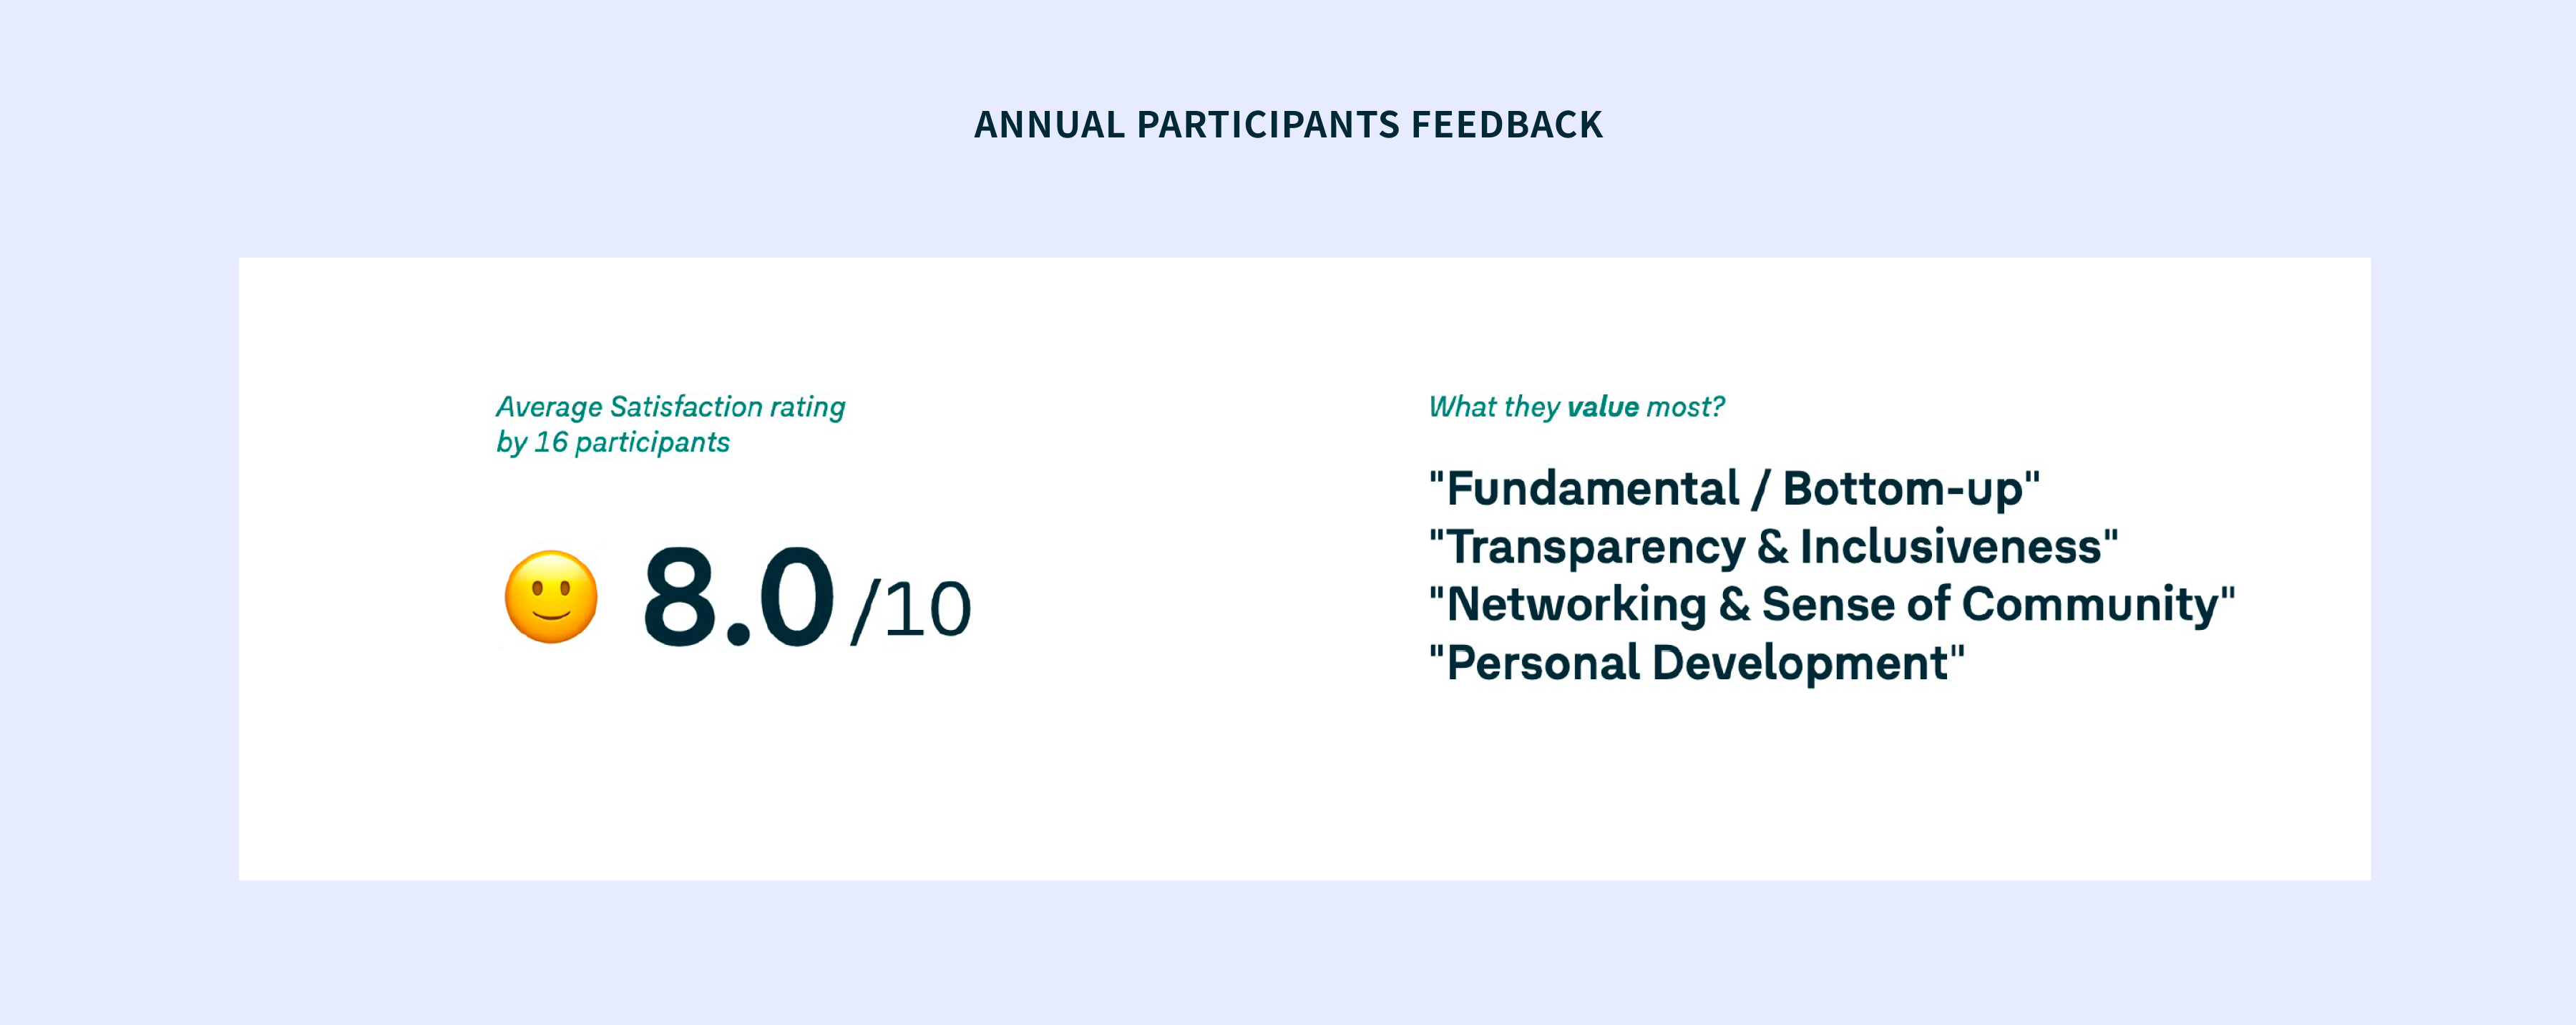
Task: Click the word "Bottom-up"
Action: point(1903,489)
